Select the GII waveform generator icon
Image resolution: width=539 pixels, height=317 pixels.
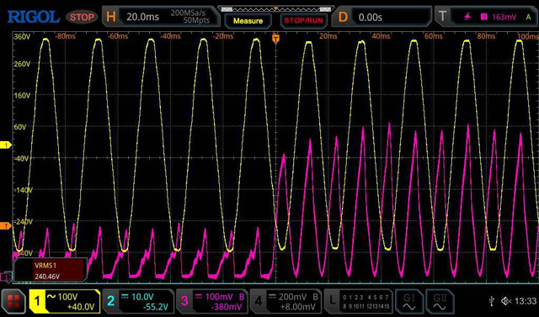tap(440, 301)
